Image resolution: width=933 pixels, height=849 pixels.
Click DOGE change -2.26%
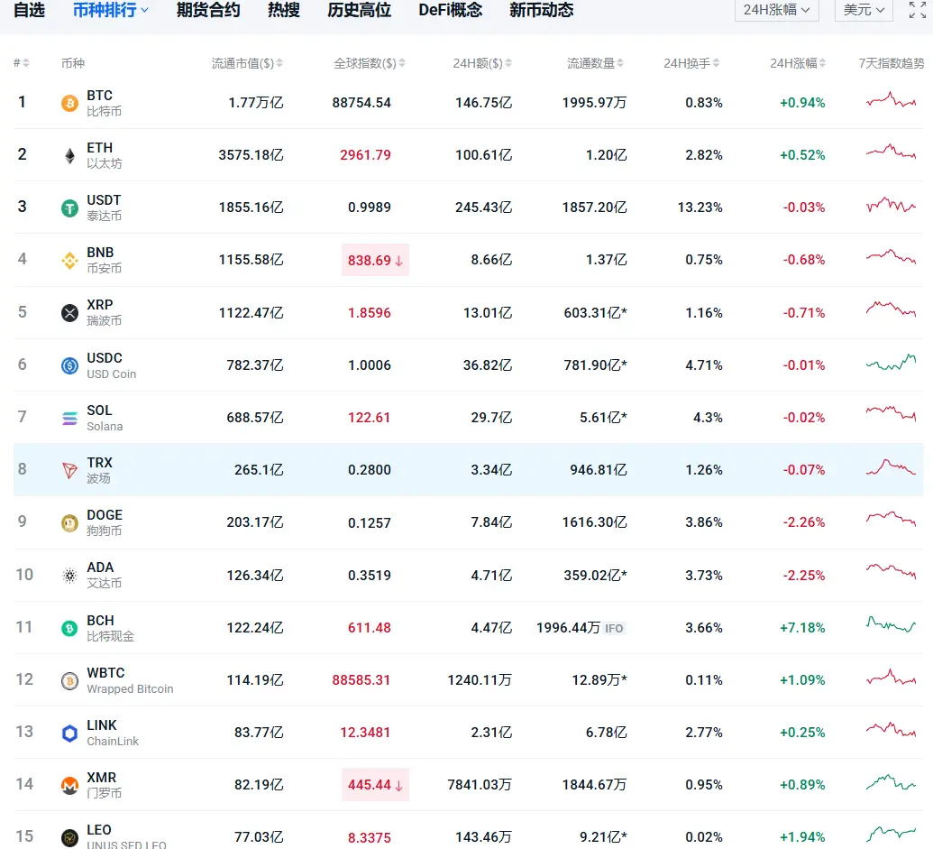click(804, 522)
